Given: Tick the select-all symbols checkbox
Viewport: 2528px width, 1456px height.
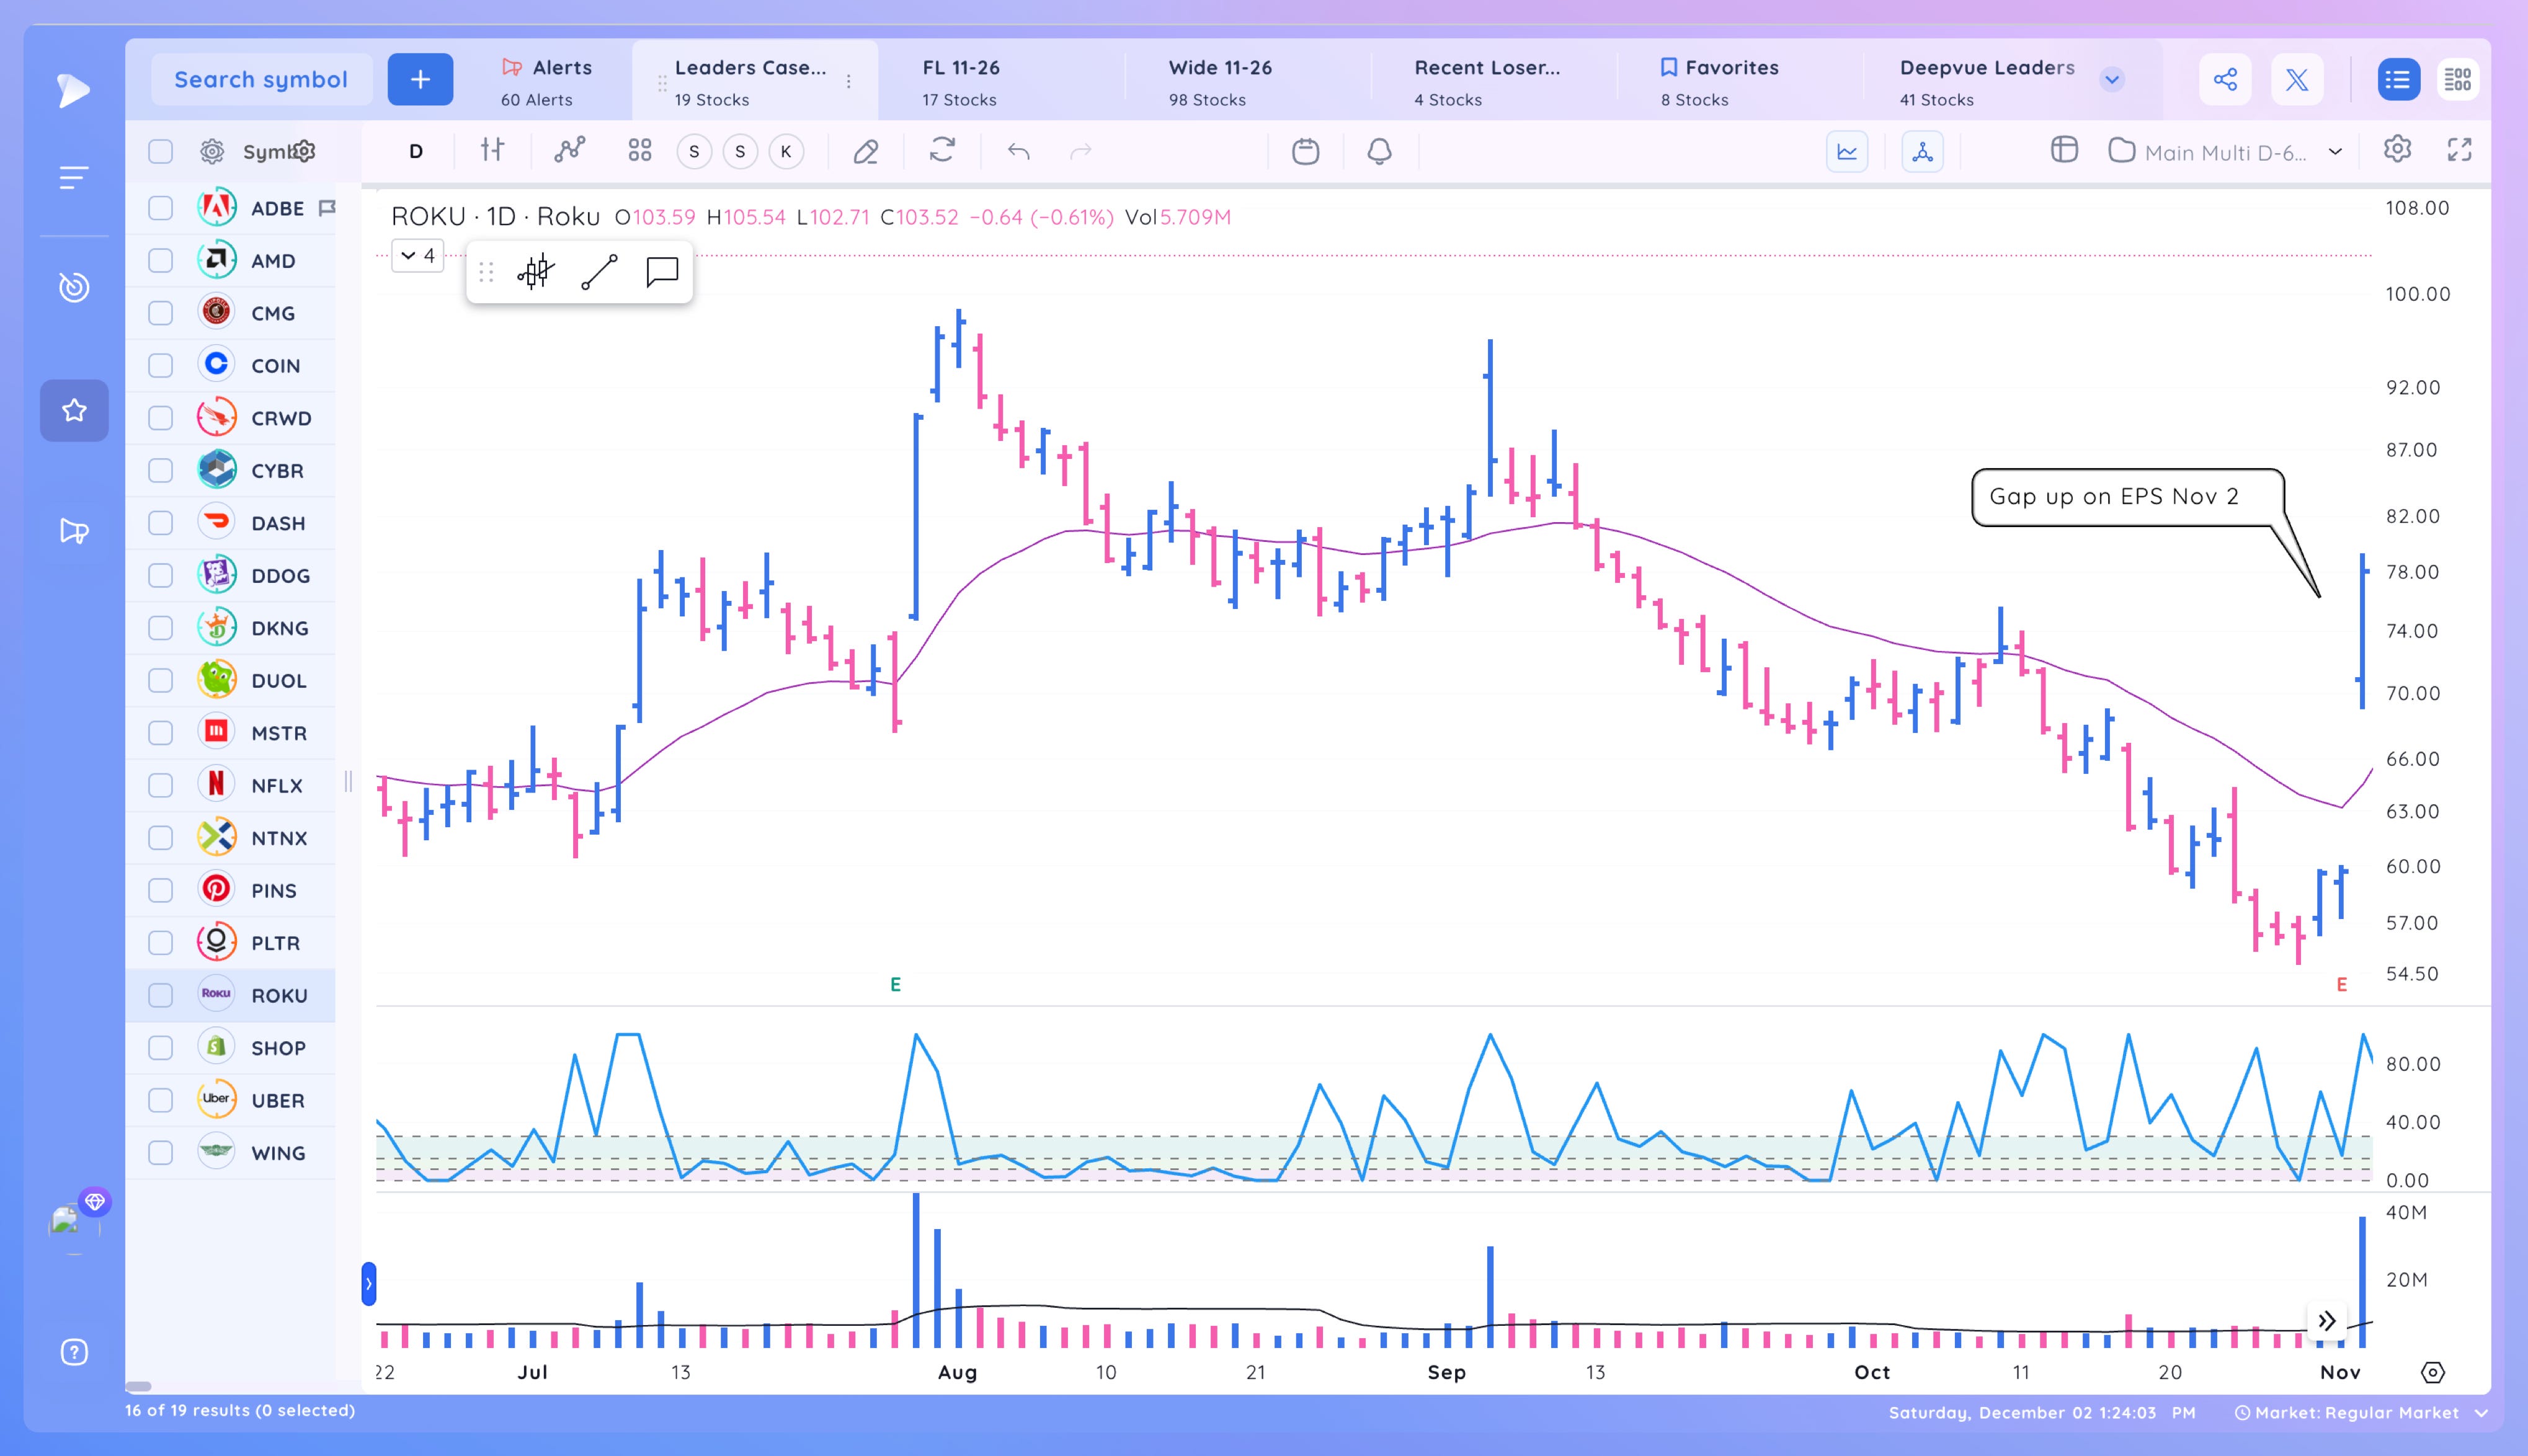Looking at the screenshot, I should click(160, 152).
